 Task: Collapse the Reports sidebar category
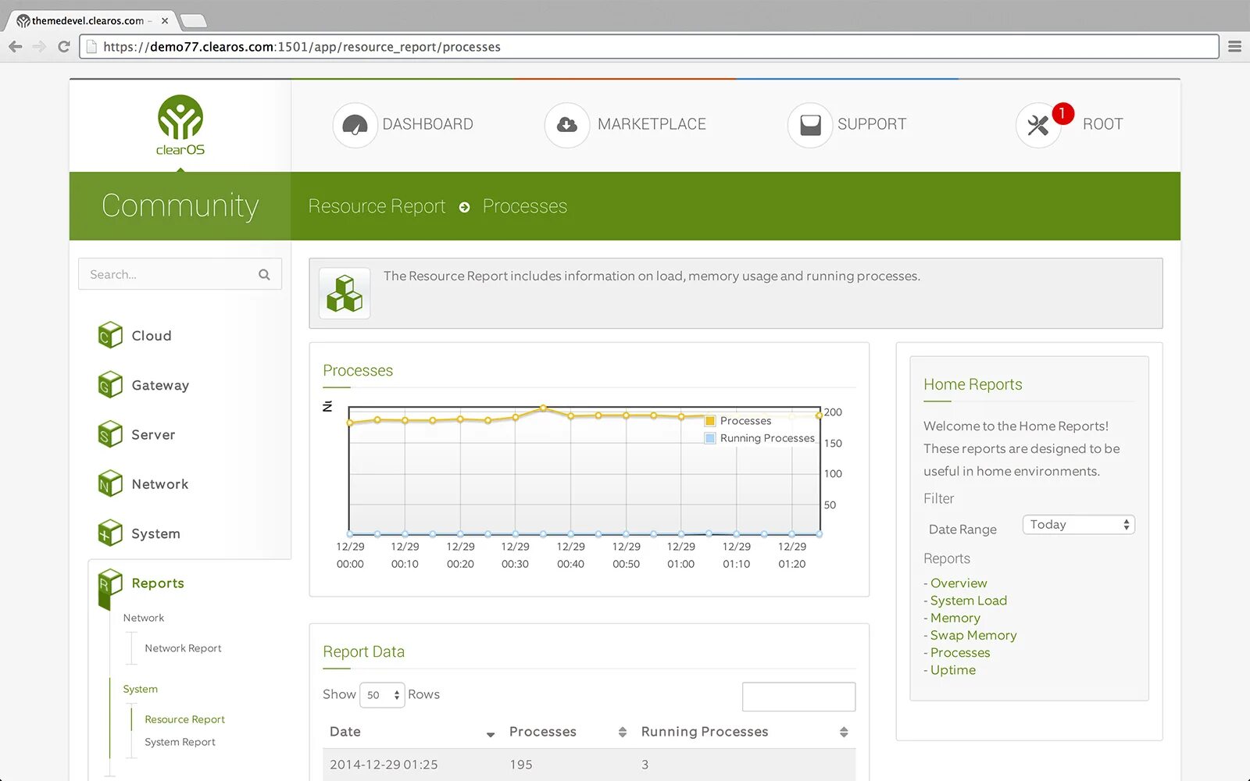point(158,583)
